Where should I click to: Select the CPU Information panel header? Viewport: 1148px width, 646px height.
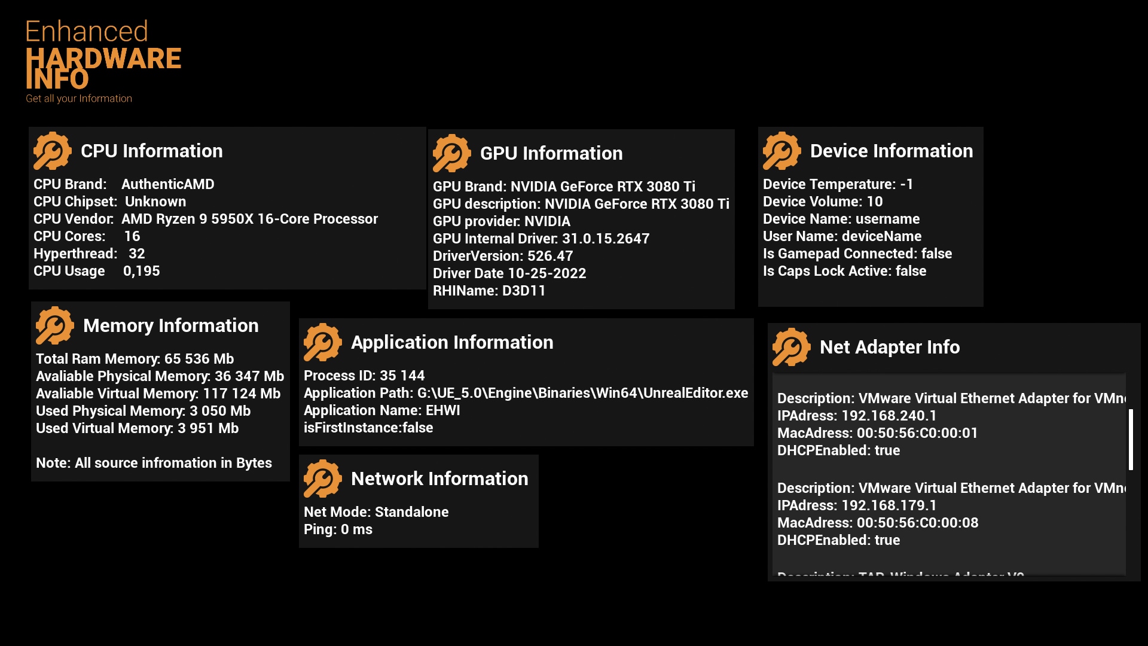pyautogui.click(x=152, y=151)
